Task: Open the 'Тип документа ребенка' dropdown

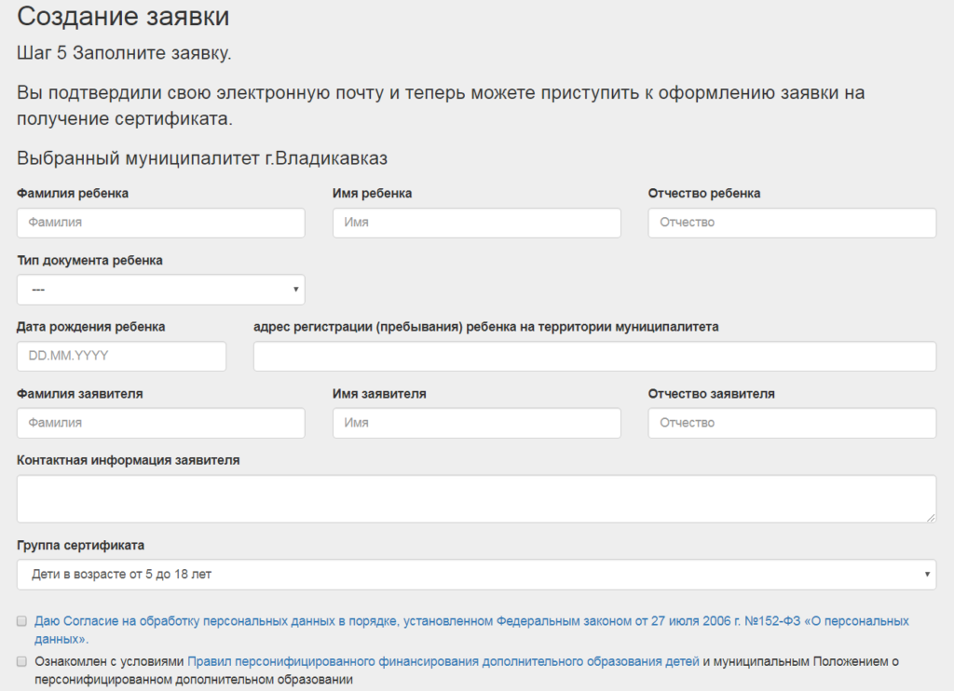Action: tap(160, 290)
